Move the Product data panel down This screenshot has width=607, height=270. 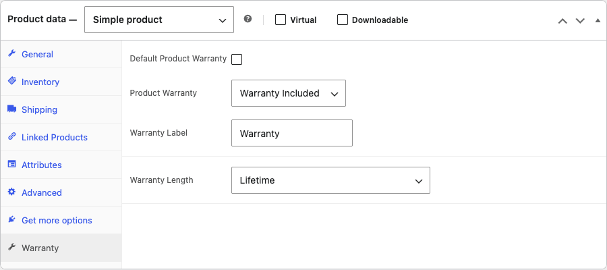(x=580, y=20)
